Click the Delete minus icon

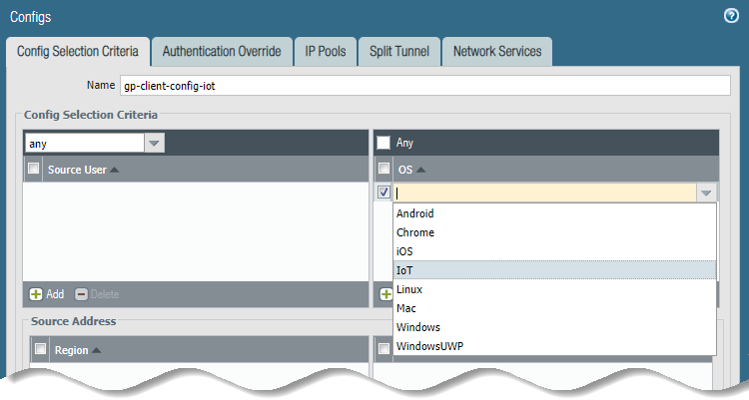(81, 294)
